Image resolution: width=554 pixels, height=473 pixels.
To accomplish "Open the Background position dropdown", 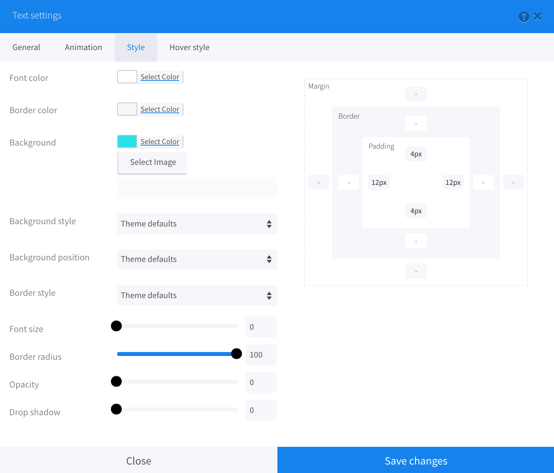I will 197,259.
